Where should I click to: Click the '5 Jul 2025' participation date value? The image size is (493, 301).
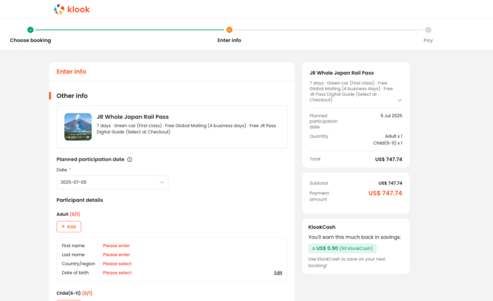(x=391, y=116)
